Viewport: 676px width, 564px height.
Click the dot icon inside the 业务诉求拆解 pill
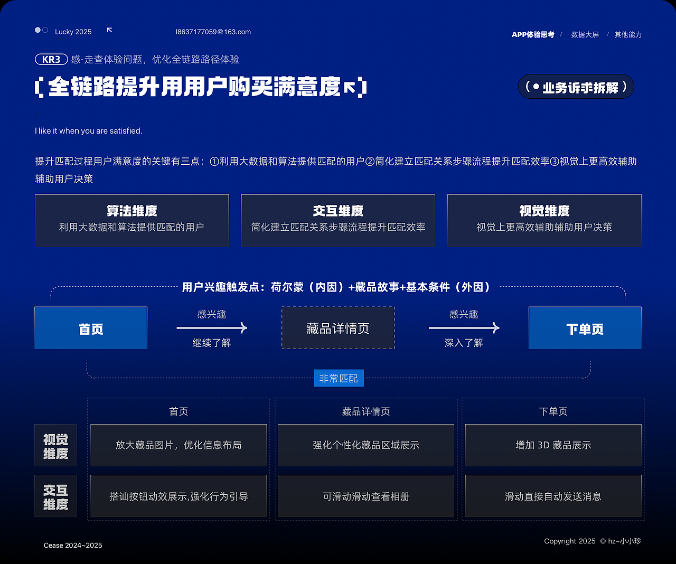[x=537, y=87]
